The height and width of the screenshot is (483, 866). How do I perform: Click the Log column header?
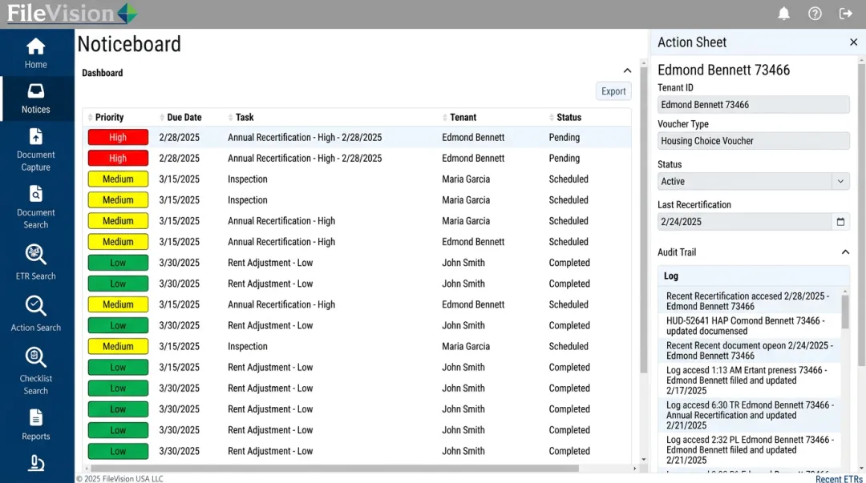pos(753,276)
